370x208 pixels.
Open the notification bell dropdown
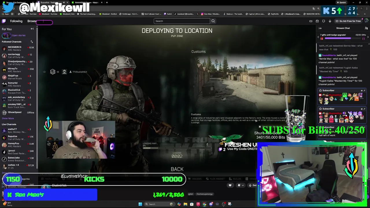tap(240, 185)
